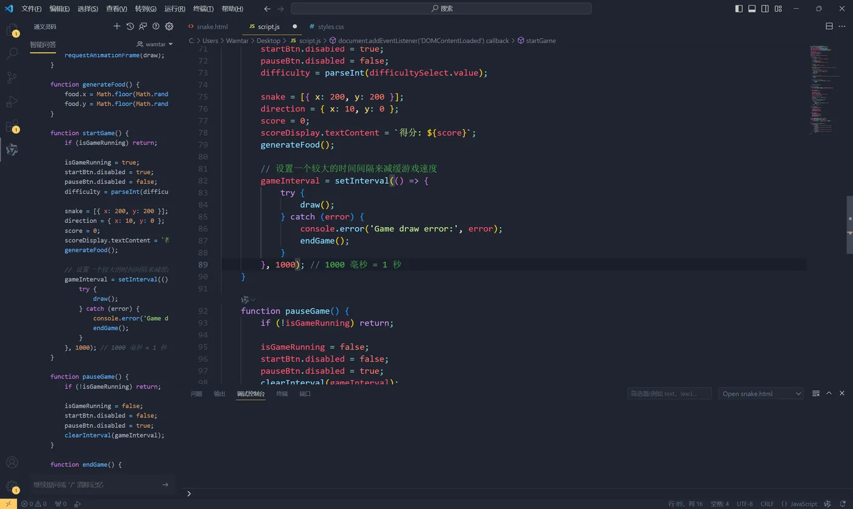
Task: Open the 'Open snake.html' debug session dropdown
Action: point(761,393)
